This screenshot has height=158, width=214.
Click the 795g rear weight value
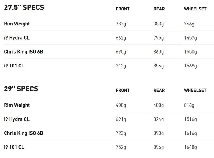point(159,38)
